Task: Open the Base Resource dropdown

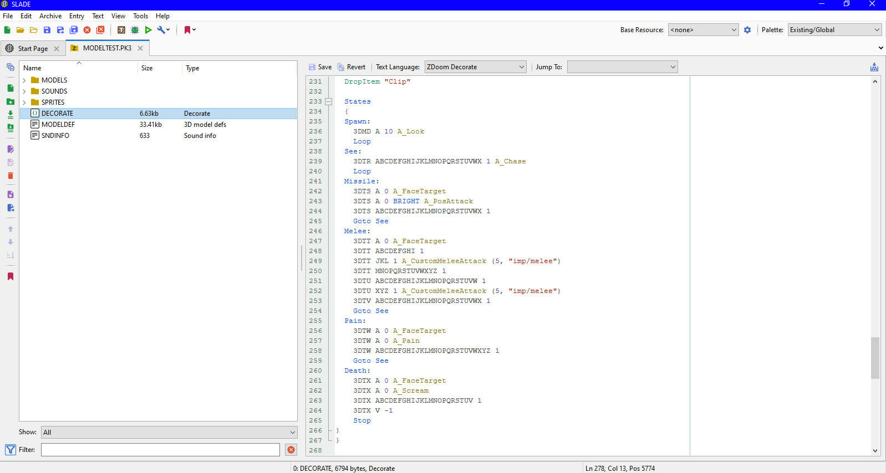Action: point(704,30)
